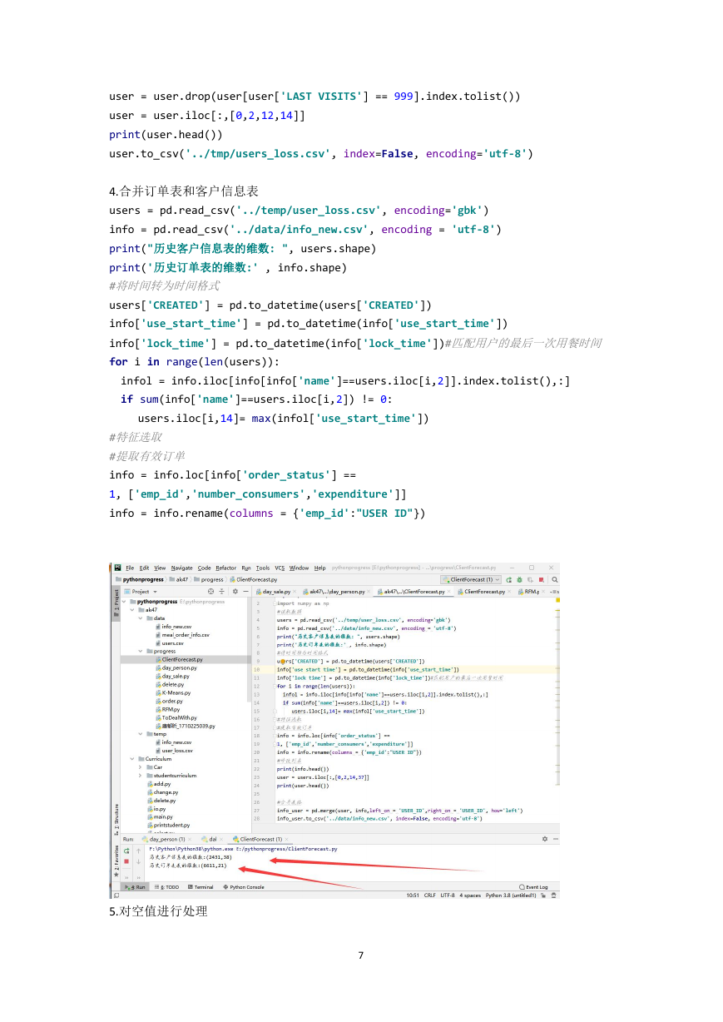Select printstudent.py in project tree
This screenshot has width=723, height=1022.
point(168,825)
